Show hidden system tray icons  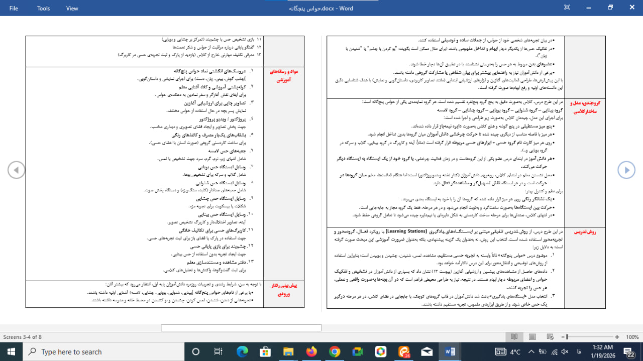click(x=531, y=351)
